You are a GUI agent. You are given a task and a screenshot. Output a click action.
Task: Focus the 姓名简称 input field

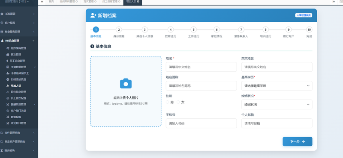[201, 86]
